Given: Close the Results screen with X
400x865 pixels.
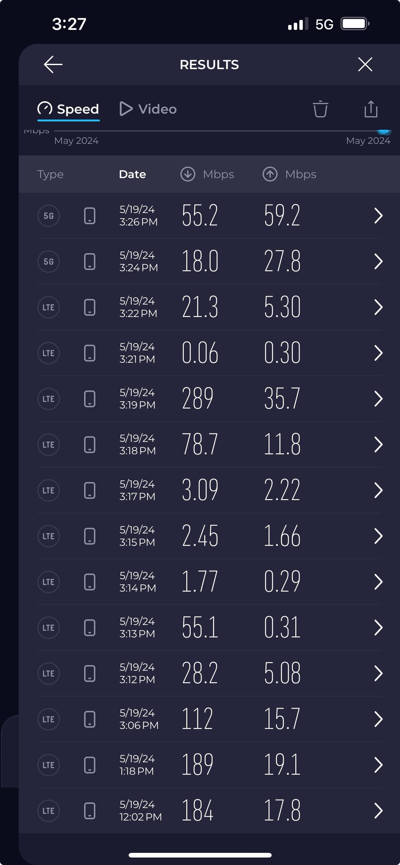Looking at the screenshot, I should [x=365, y=64].
